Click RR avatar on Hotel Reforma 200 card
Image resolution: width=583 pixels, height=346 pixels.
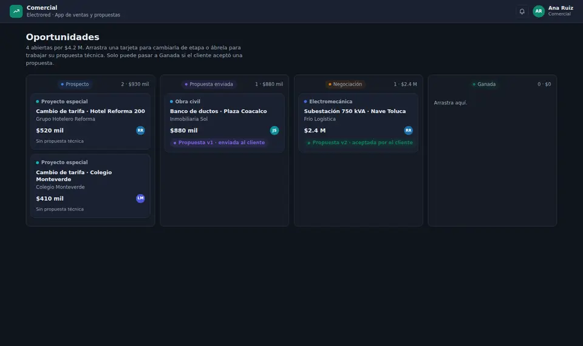coord(140,131)
